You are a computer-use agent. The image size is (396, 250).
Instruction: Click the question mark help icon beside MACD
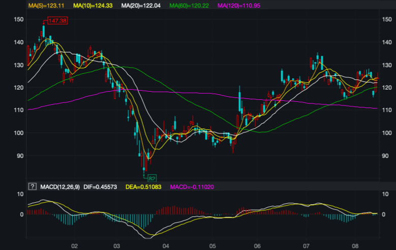(33, 187)
